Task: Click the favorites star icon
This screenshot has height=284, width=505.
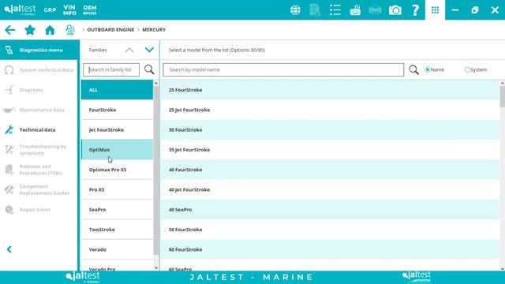Action: pyautogui.click(x=30, y=30)
